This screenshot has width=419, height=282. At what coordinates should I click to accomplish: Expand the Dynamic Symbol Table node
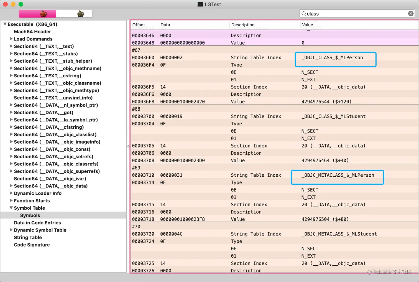pos(11,230)
